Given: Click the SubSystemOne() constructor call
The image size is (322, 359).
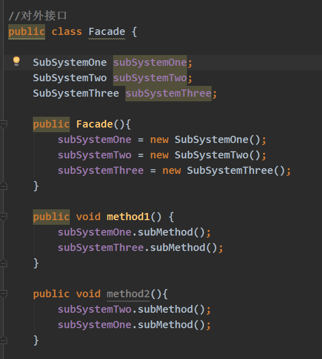Looking at the screenshot, I should (x=217, y=140).
